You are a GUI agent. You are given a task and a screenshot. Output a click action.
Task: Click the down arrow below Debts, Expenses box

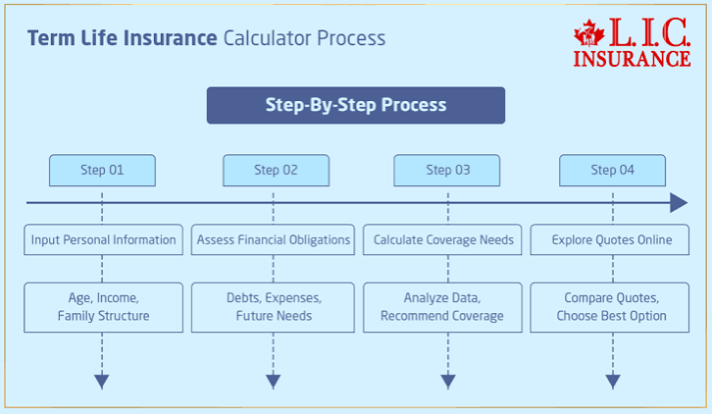pos(273,382)
